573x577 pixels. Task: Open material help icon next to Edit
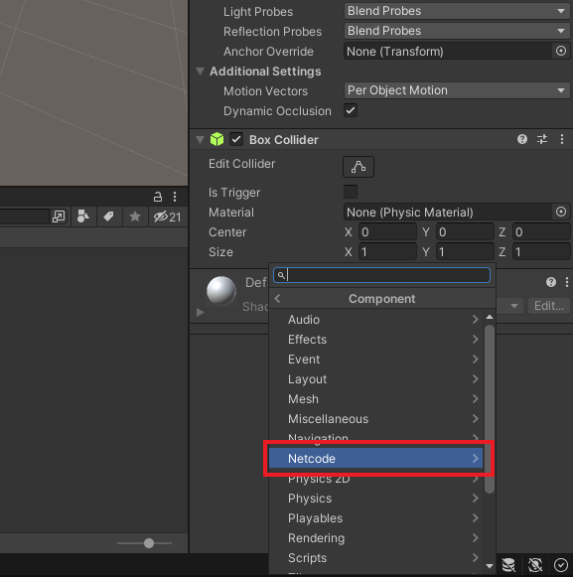pyautogui.click(x=551, y=282)
